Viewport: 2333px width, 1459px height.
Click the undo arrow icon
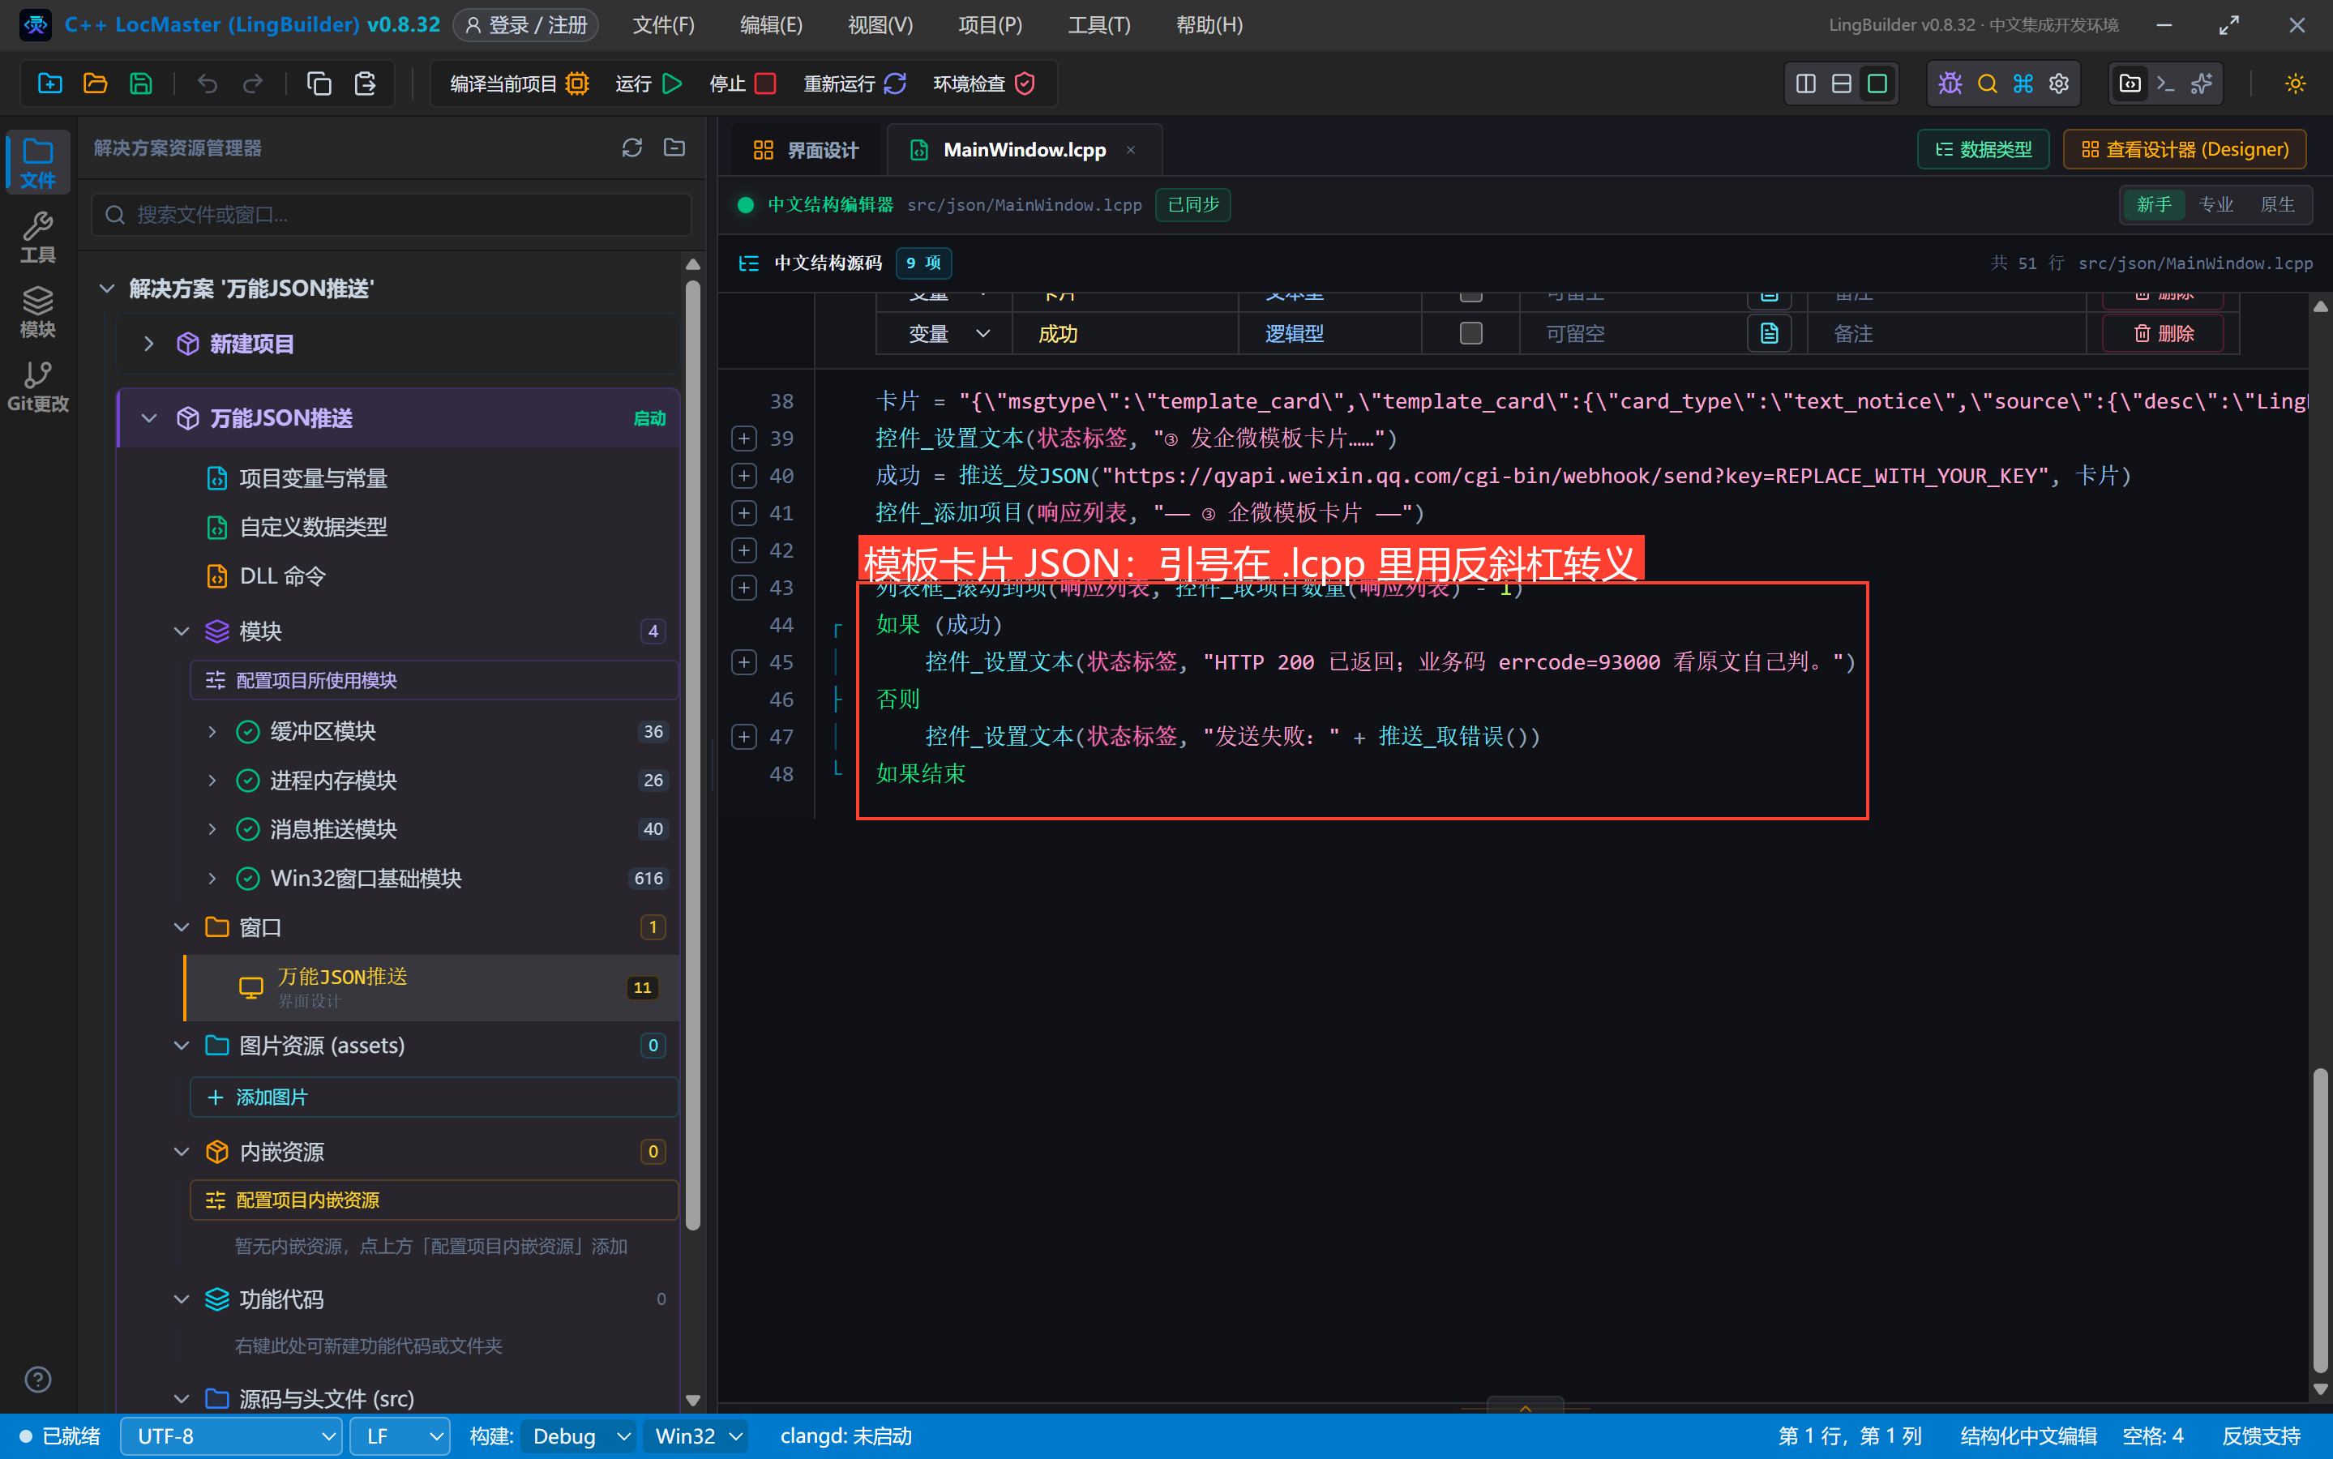[x=208, y=84]
